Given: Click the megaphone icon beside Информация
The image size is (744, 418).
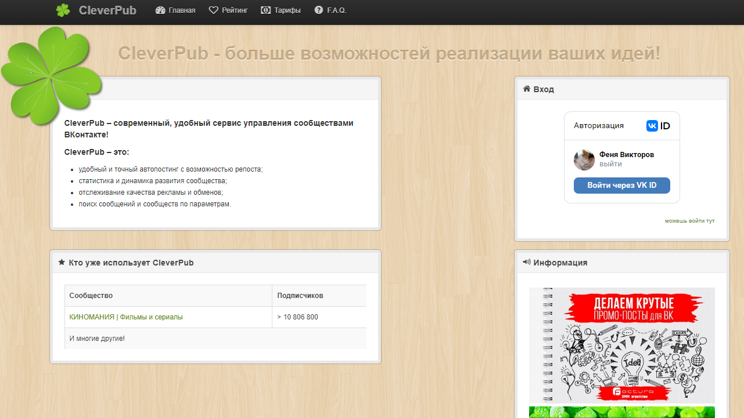Looking at the screenshot, I should (x=527, y=262).
